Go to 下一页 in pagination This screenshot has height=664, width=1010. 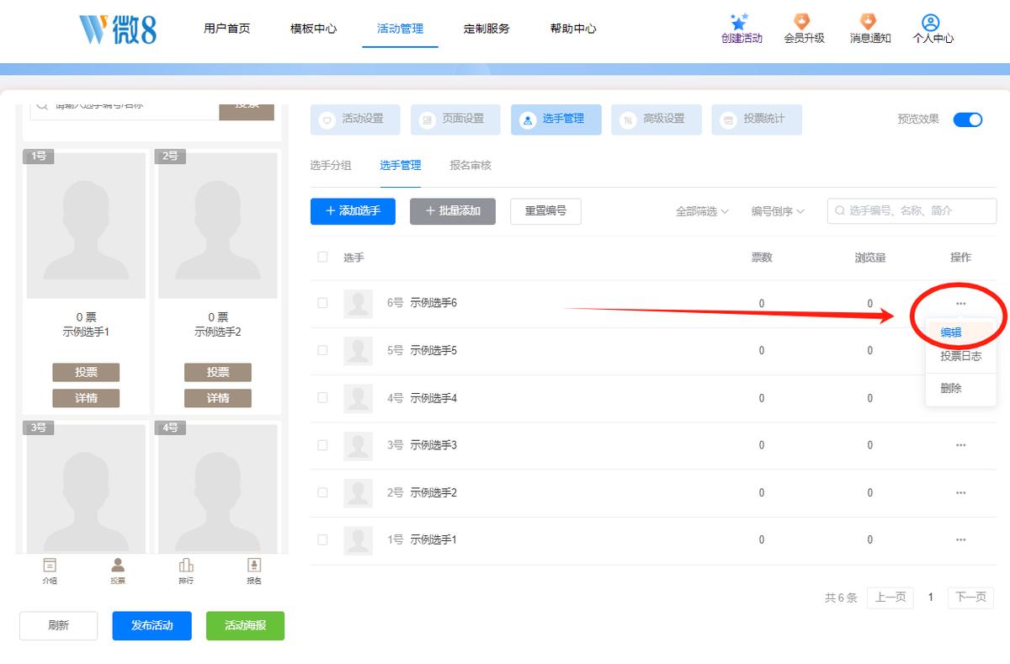[x=970, y=598]
